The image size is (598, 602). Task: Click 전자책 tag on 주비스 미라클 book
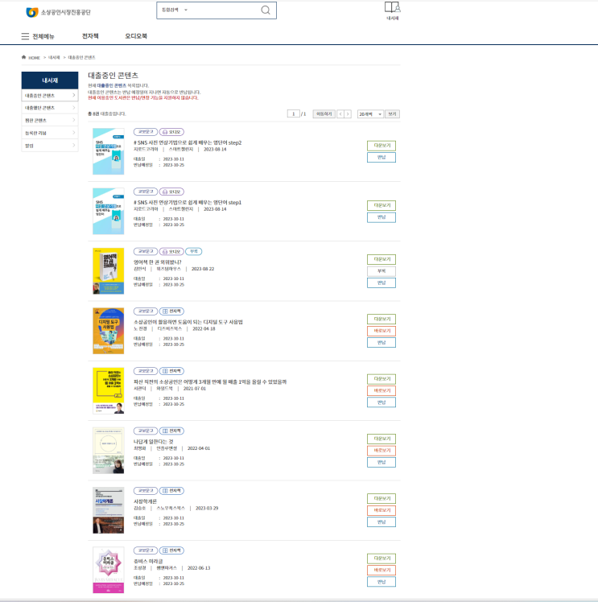coord(171,550)
